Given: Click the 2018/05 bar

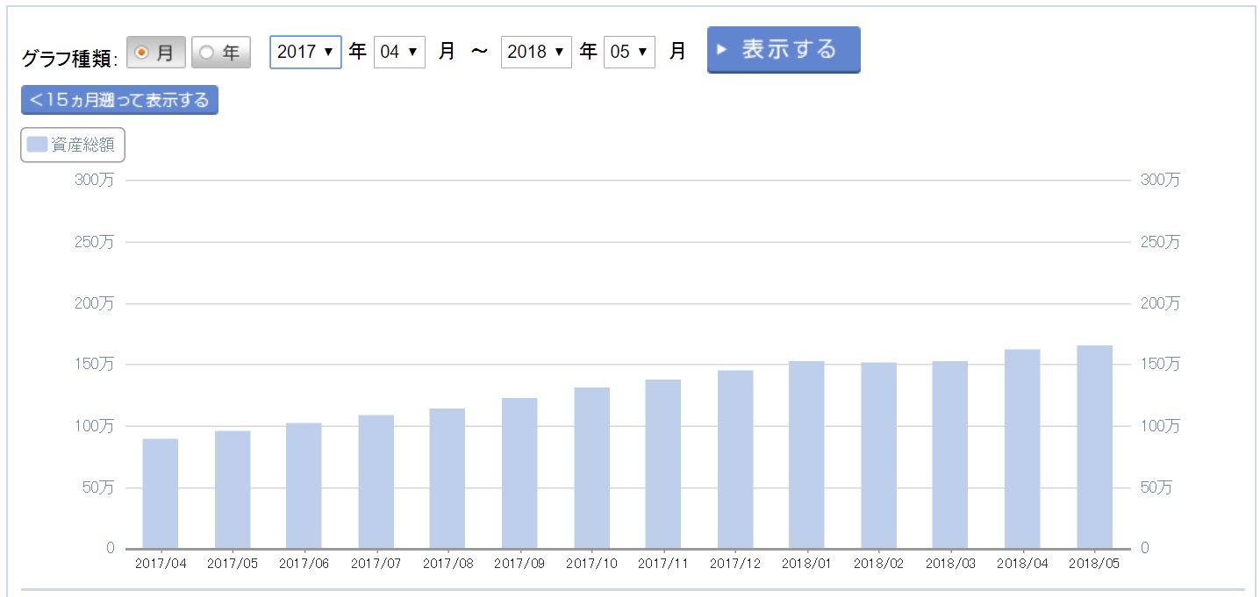Looking at the screenshot, I should (x=1094, y=447).
